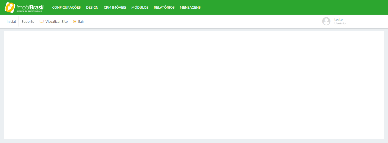
Task: Open the MÓDULOS menu
Action: point(140,8)
